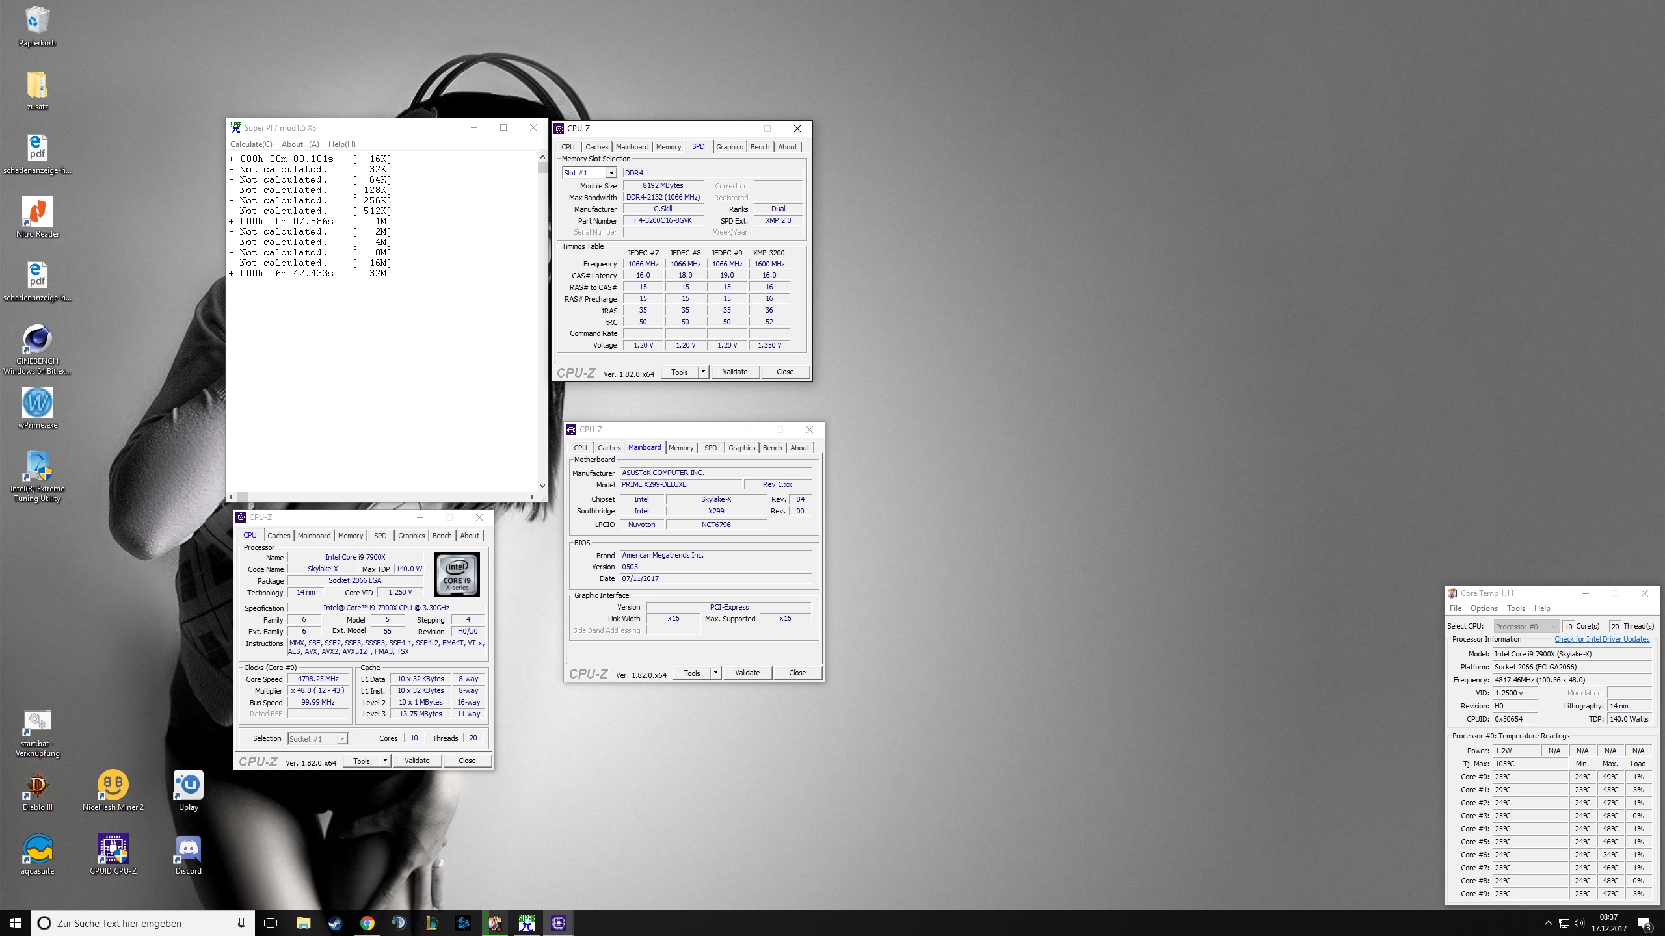The image size is (1665, 936).
Task: Select the Uplay desktop icon
Action: [189, 790]
